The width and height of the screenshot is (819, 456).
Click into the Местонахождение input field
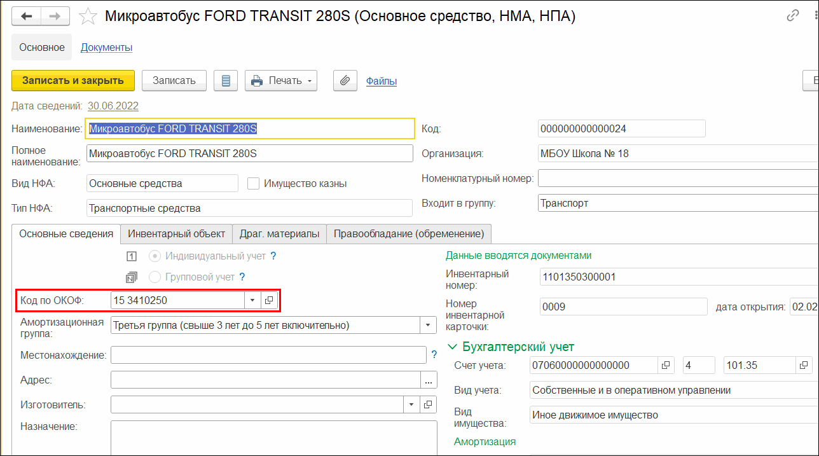[268, 354]
